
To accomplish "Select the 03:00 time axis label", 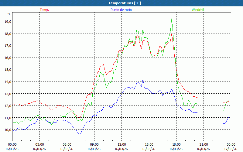I will tap(39, 144).
